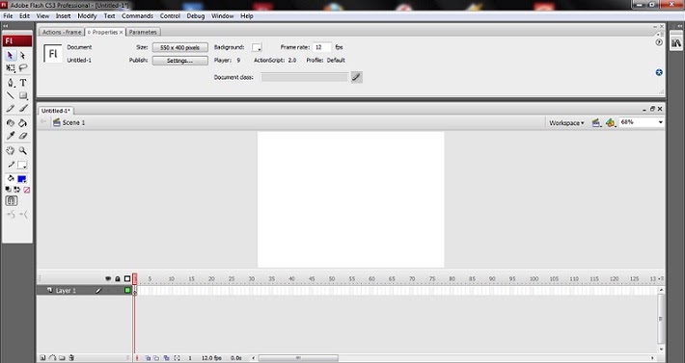Click the Center Frame timeline button
This screenshot has height=363, width=685.
pyautogui.click(x=137, y=358)
